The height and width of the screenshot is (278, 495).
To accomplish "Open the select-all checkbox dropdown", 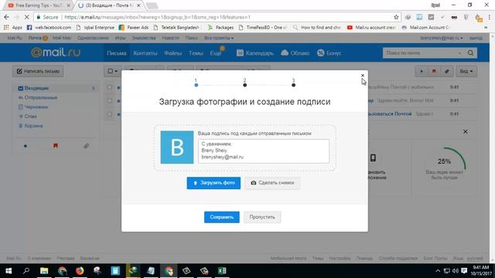I will 112,71.
